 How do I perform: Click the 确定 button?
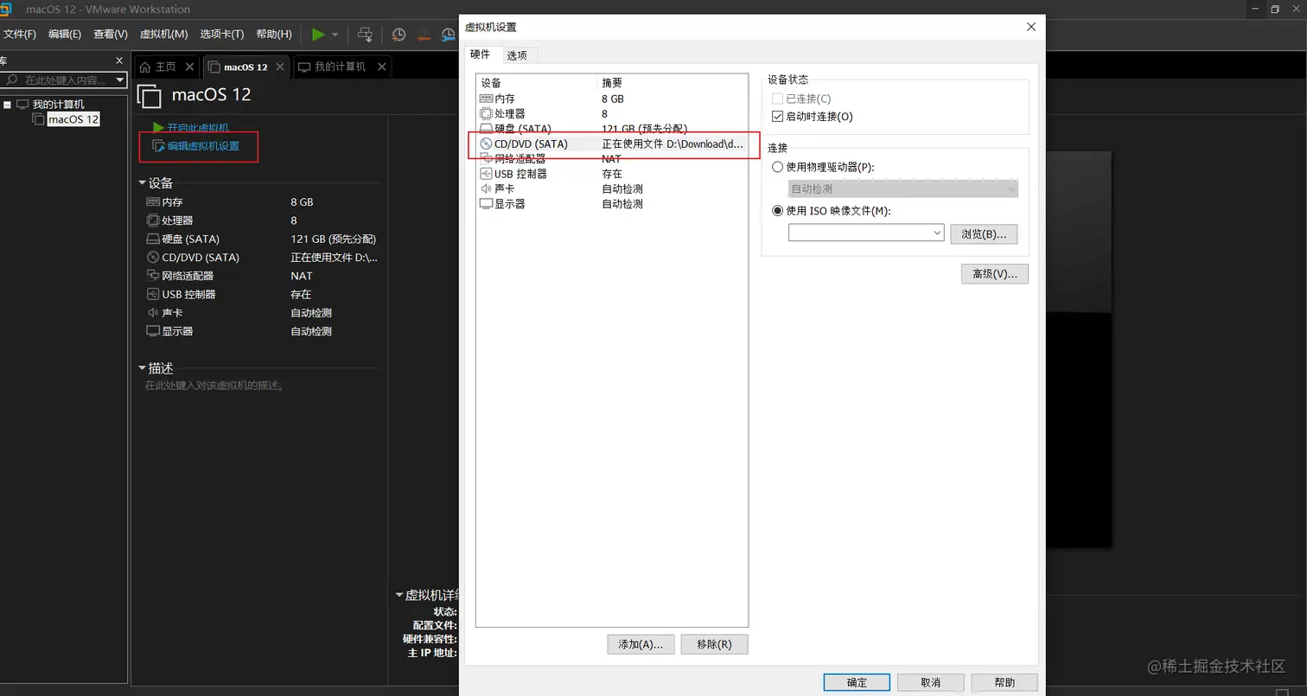pos(857,682)
